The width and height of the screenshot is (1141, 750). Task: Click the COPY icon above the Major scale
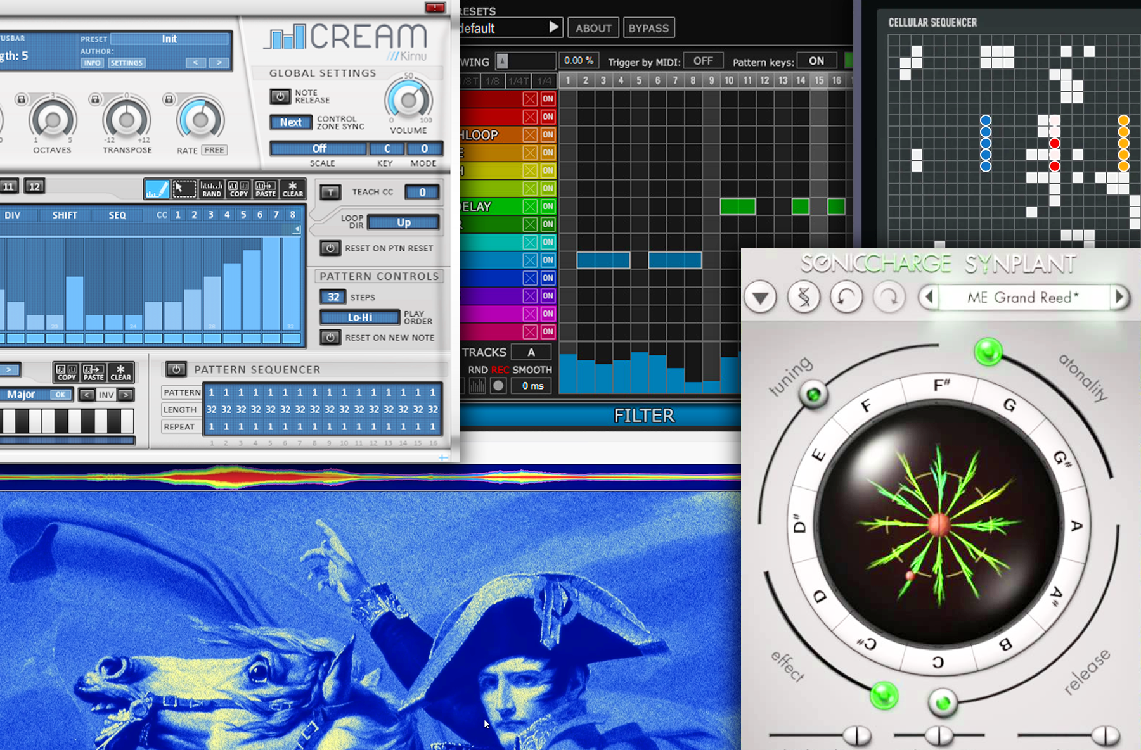tap(67, 372)
